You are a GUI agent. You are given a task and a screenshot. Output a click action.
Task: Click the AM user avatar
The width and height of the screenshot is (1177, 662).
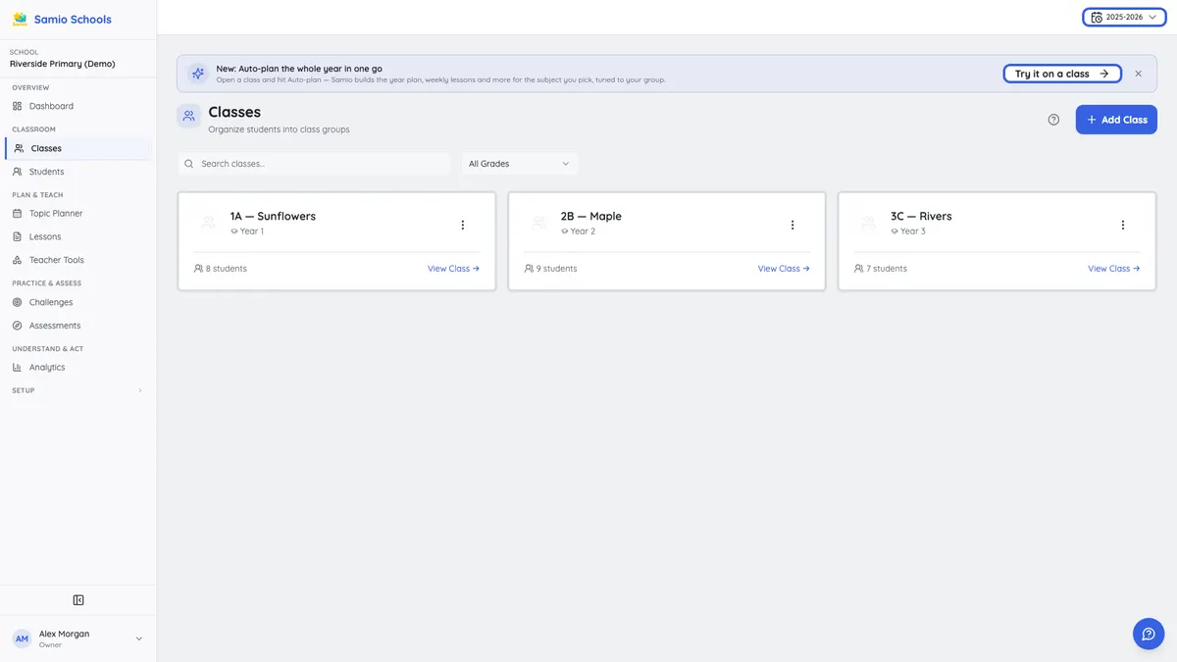[22, 638]
